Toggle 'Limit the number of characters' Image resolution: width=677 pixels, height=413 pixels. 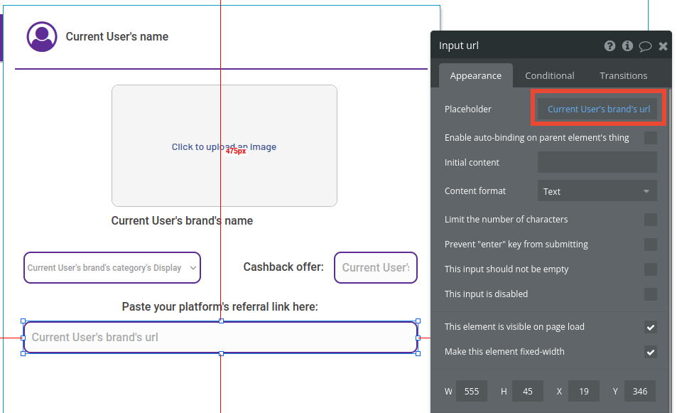651,220
